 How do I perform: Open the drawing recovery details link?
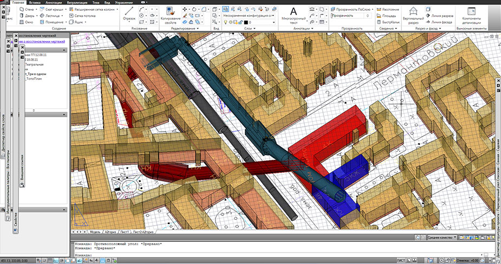42,41
